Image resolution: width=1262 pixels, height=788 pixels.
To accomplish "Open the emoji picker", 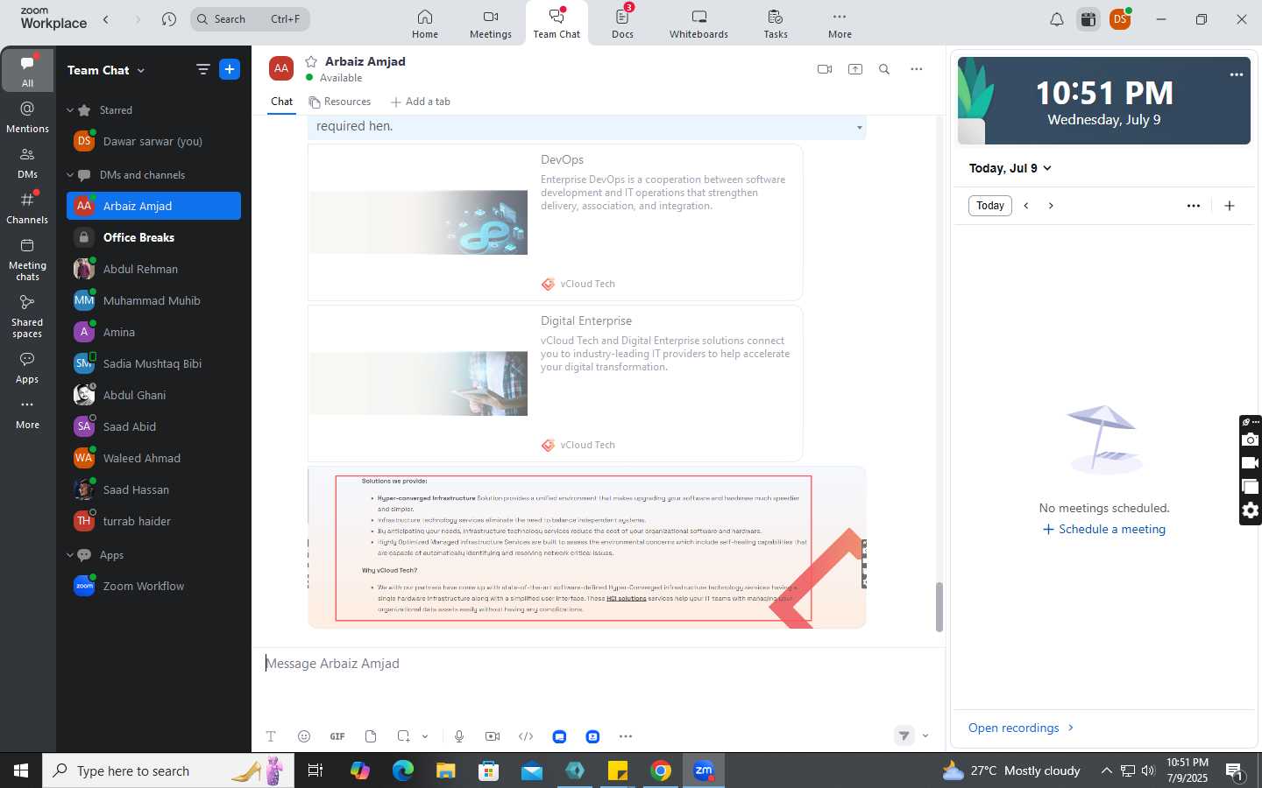I will tap(304, 736).
